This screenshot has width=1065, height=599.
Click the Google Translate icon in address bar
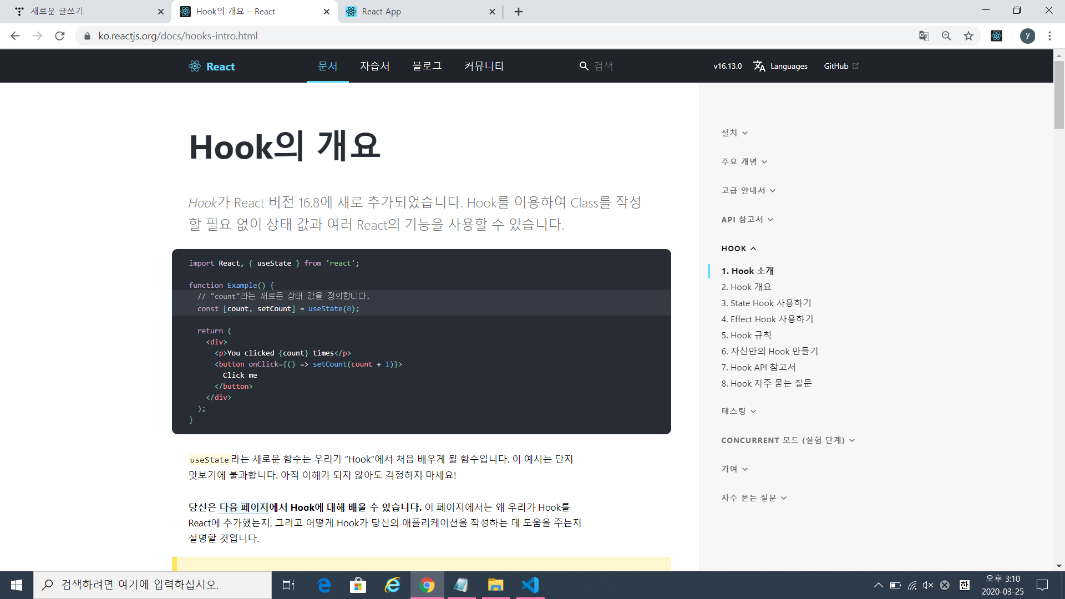tap(924, 36)
